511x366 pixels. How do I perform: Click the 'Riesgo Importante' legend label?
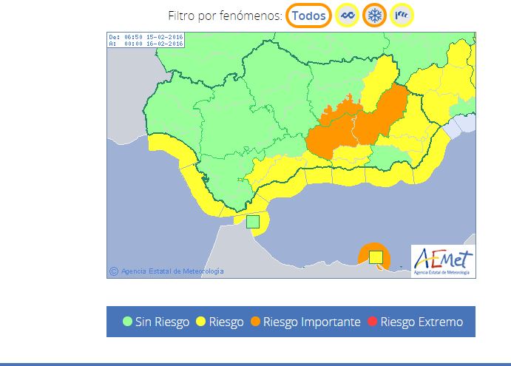311,322
